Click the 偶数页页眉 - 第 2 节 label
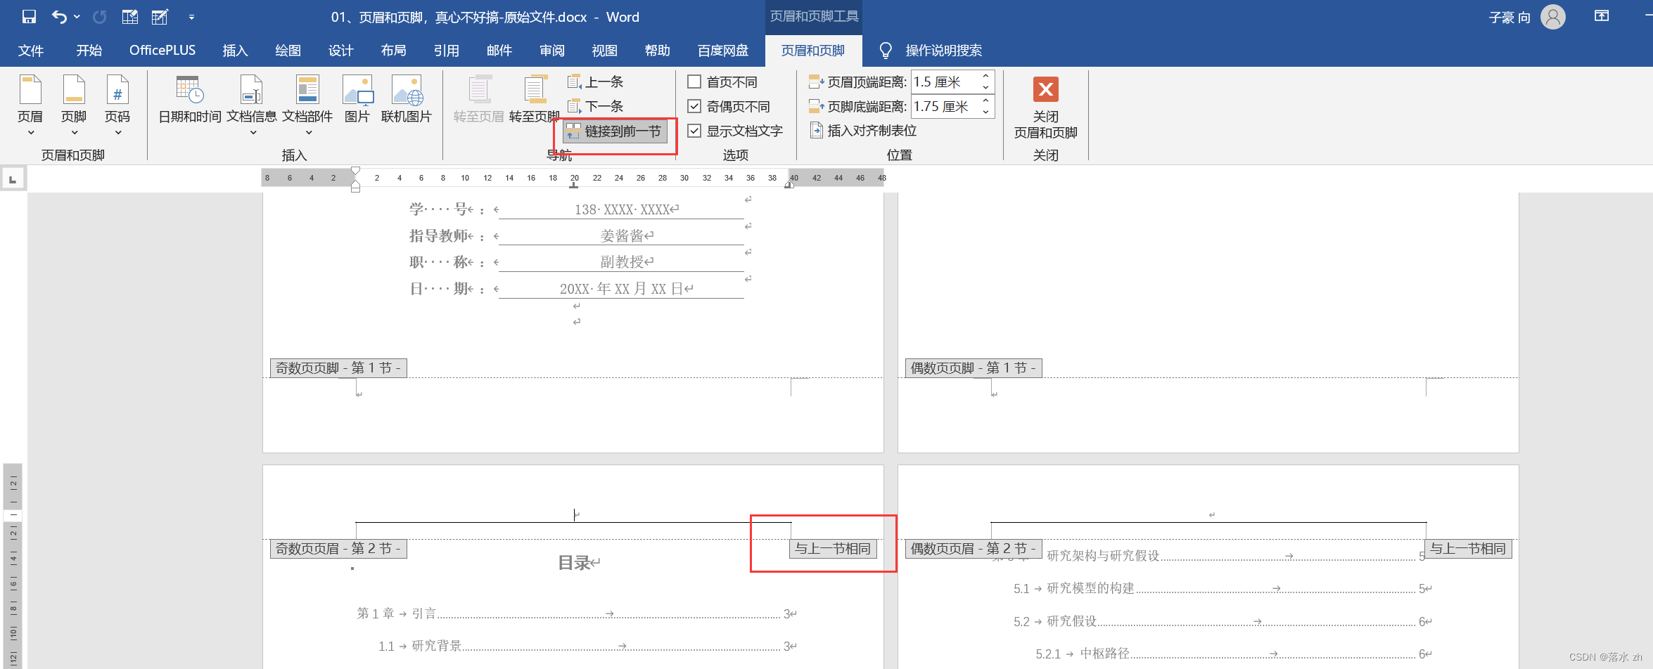The height and width of the screenshot is (669, 1653). [x=974, y=549]
